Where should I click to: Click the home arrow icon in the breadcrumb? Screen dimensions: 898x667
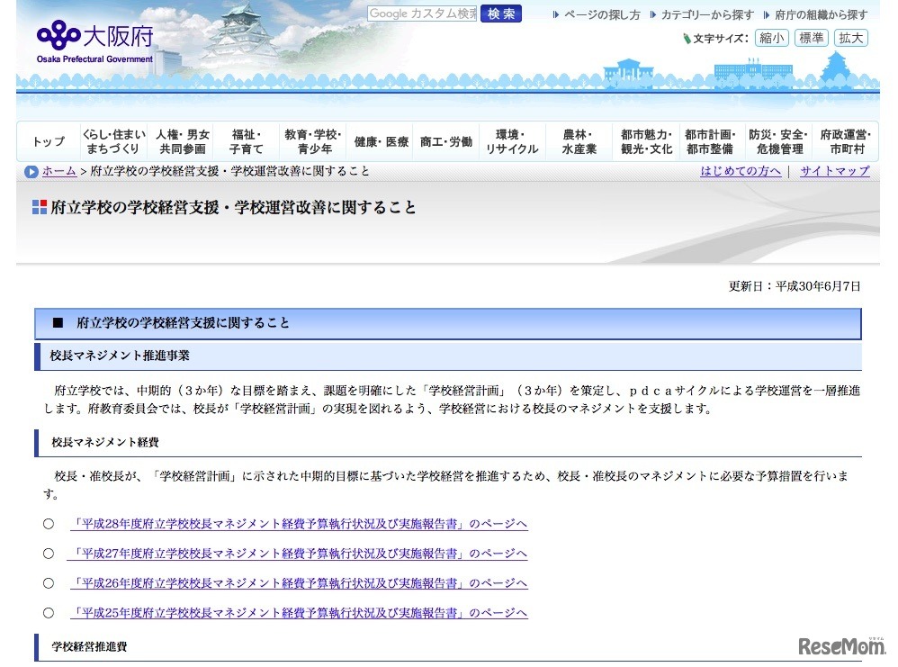(x=31, y=171)
